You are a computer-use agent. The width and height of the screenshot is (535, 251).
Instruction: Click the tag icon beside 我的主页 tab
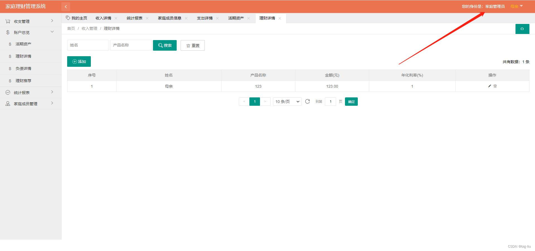(68, 18)
